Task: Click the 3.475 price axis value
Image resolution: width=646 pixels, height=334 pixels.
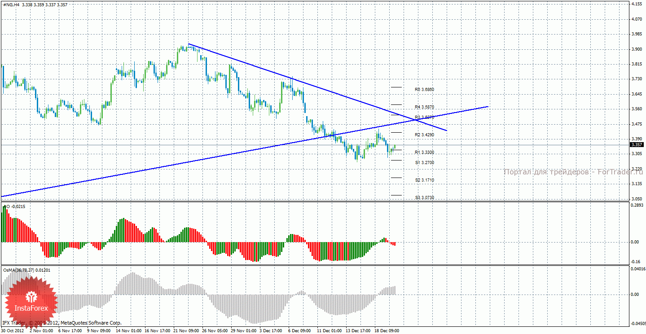Action: coord(636,124)
